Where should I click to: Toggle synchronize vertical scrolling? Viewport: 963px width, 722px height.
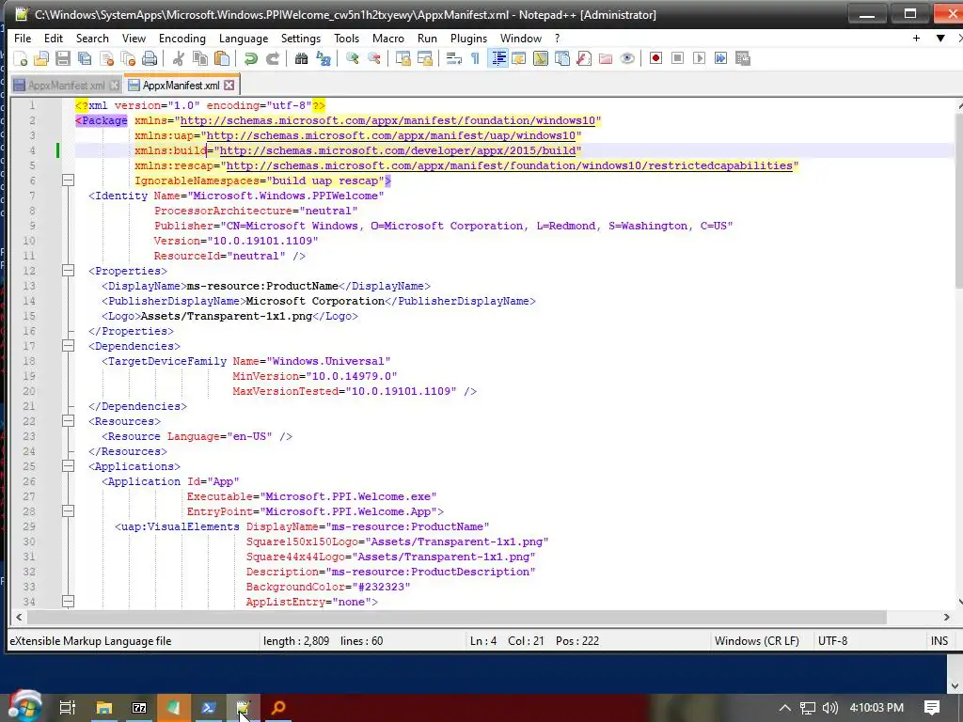coord(403,58)
